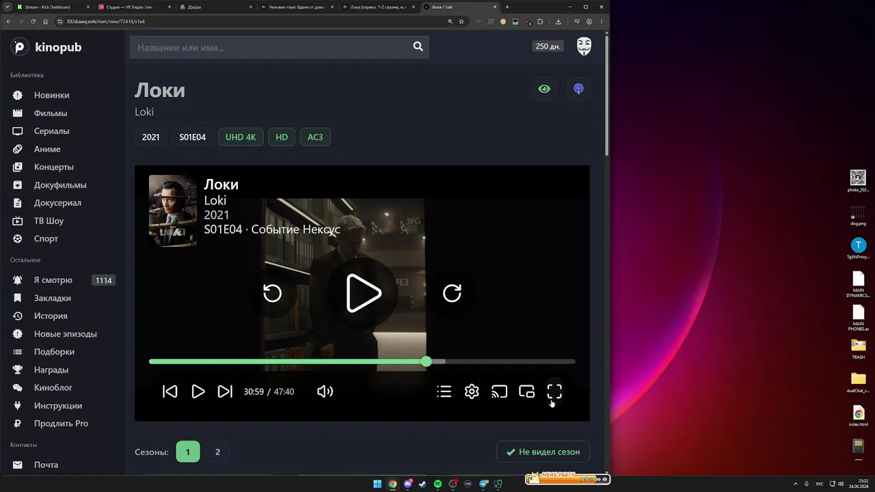Screen dimensions: 875x492
Task: Click the ruble icon beside Продлить Pro
Action: pyautogui.click(x=18, y=423)
